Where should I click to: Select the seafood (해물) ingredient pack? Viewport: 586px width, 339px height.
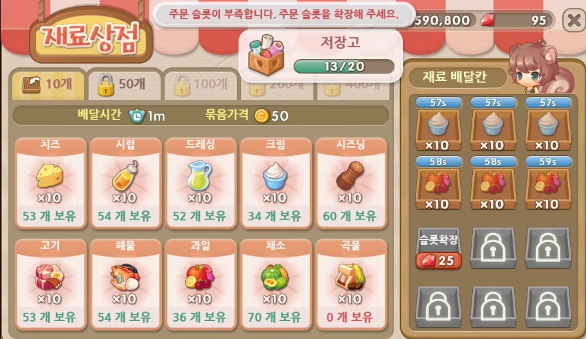(x=125, y=284)
